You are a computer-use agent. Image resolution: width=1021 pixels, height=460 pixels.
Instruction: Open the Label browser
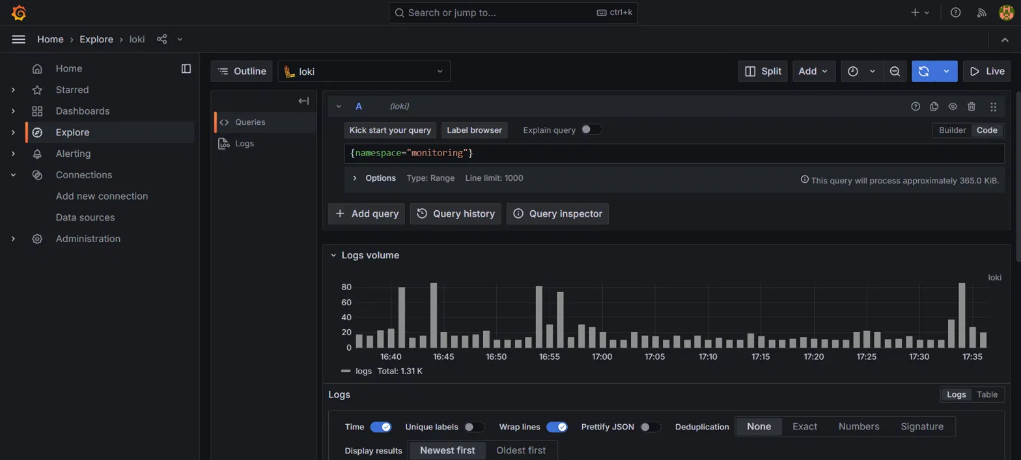(474, 130)
